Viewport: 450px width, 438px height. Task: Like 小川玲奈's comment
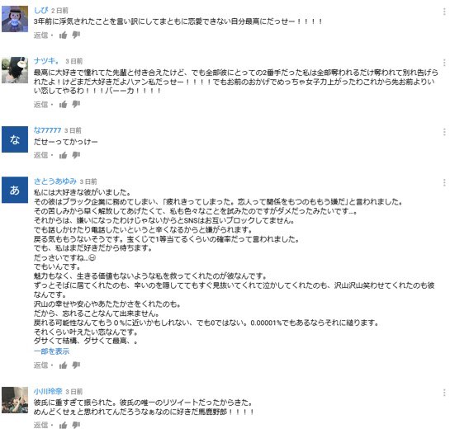(x=63, y=425)
